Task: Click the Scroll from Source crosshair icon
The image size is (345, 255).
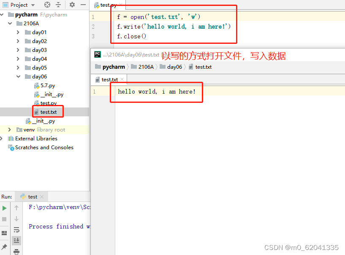Action: tap(47, 5)
